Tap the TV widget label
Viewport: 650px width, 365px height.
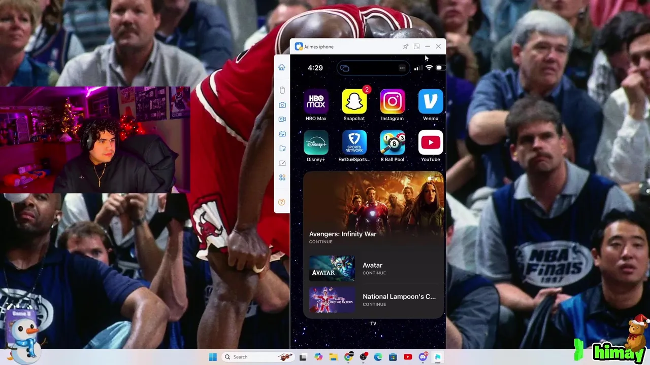(373, 323)
